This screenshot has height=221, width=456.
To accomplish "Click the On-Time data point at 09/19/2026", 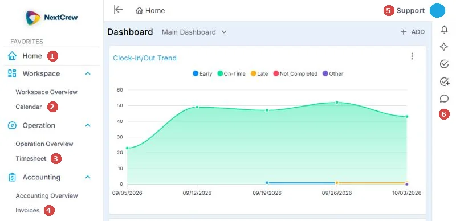I will click(267, 110).
